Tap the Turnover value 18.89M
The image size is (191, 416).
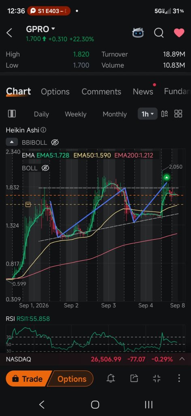174,54
